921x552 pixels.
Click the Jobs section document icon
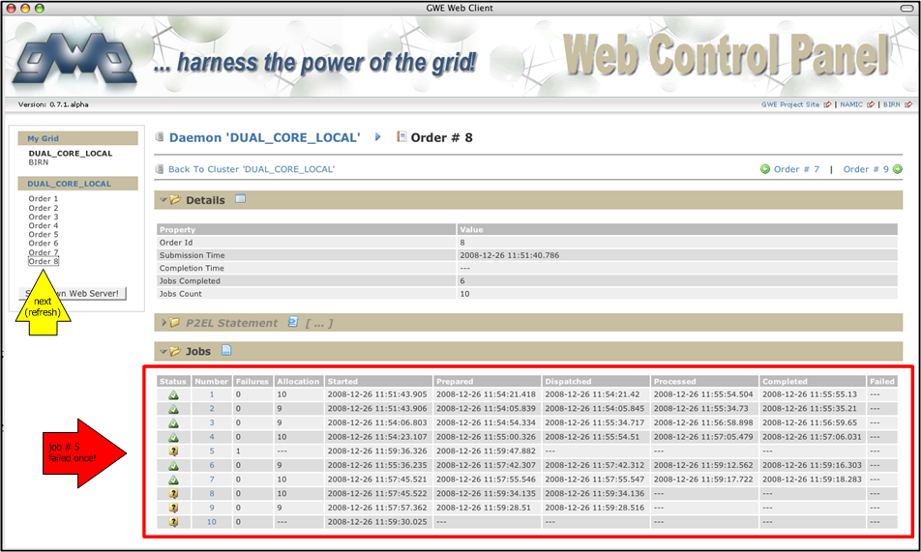226,351
